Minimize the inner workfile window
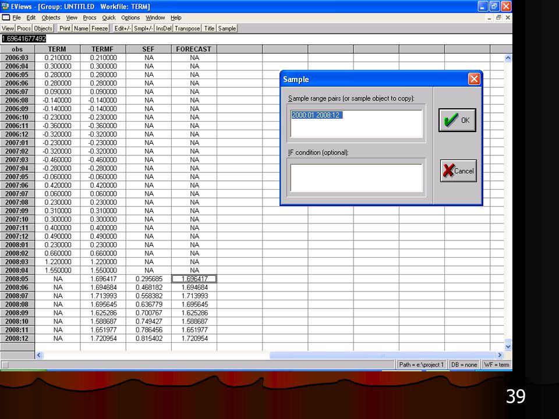Viewport: 559px width, 419px height. [x=490, y=18]
